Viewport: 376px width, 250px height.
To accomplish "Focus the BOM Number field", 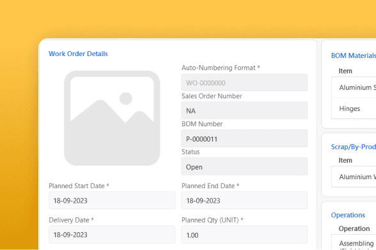I will point(244,138).
